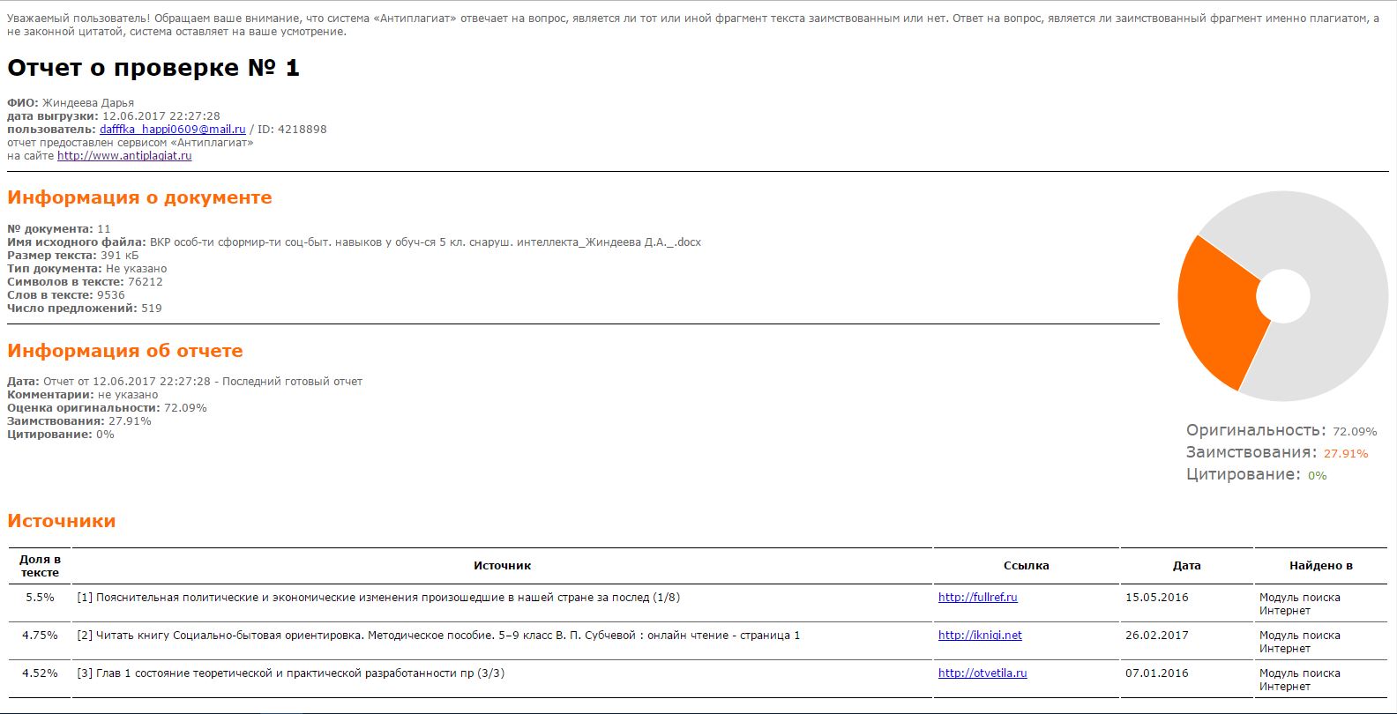Click the "Информация об отчете" section heading
Image resolution: width=1397 pixels, height=714 pixels.
tap(124, 351)
